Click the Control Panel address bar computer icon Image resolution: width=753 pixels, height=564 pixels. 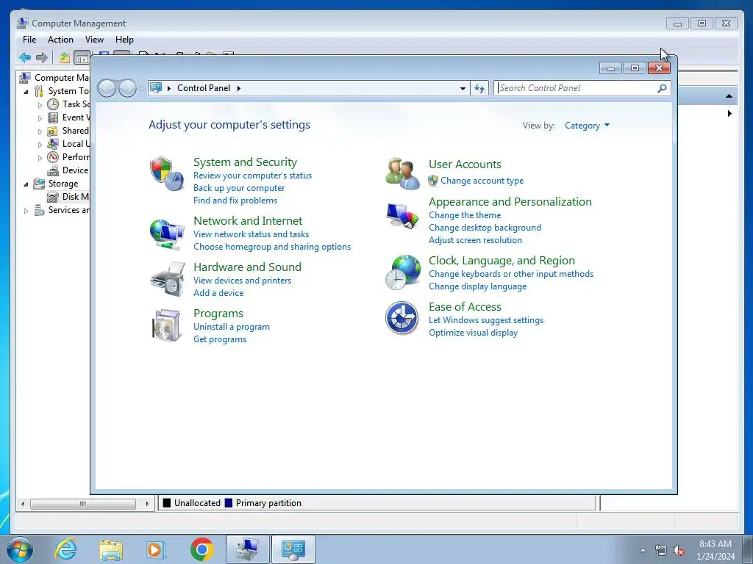[x=156, y=88]
